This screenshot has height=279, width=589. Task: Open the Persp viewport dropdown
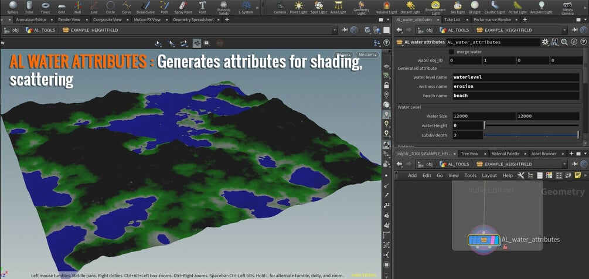pyautogui.click(x=343, y=55)
